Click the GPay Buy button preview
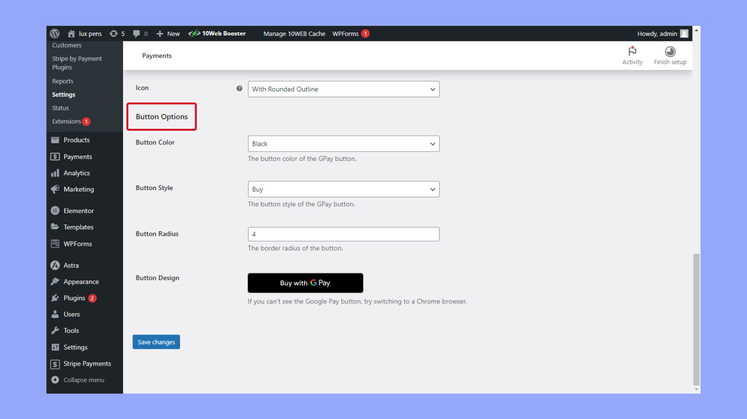 pos(305,282)
